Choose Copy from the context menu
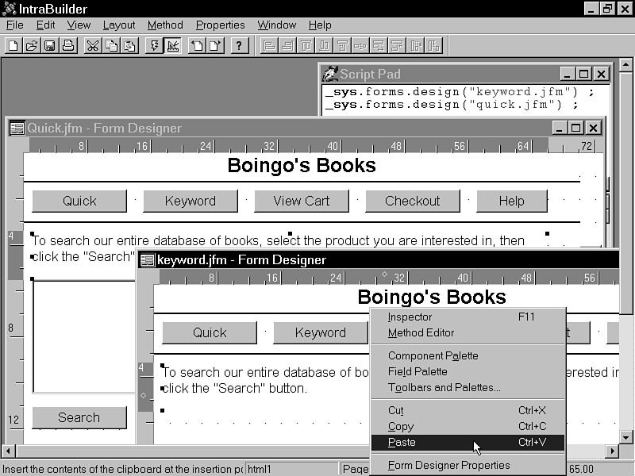The width and height of the screenshot is (635, 476). click(x=468, y=426)
